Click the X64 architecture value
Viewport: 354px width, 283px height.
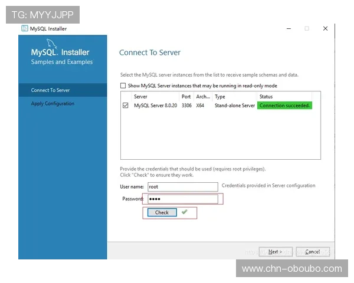200,106
